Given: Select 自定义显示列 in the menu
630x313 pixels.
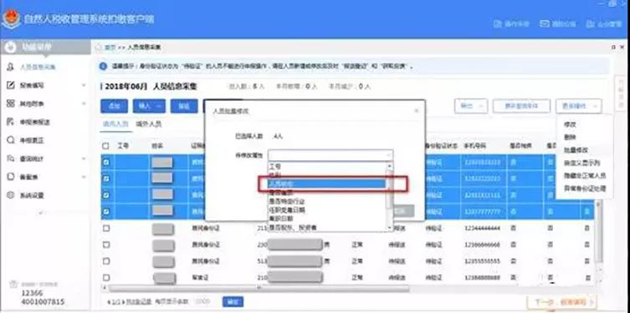Looking at the screenshot, I should [581, 163].
